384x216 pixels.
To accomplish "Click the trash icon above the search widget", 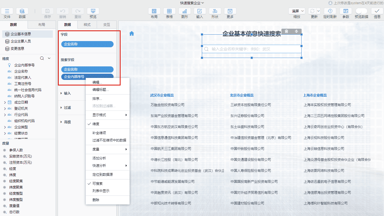I will 286,31.
